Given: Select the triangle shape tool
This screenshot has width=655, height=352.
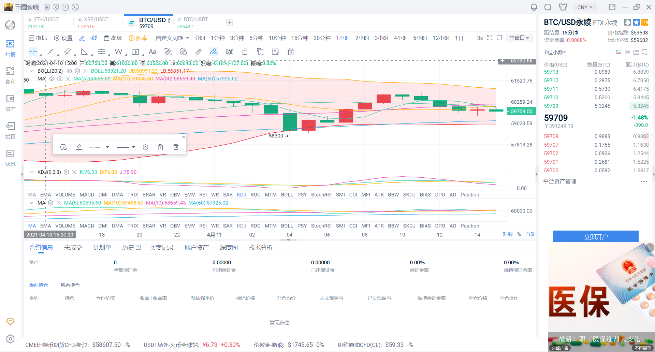Looking at the screenshot, I should 84,52.
